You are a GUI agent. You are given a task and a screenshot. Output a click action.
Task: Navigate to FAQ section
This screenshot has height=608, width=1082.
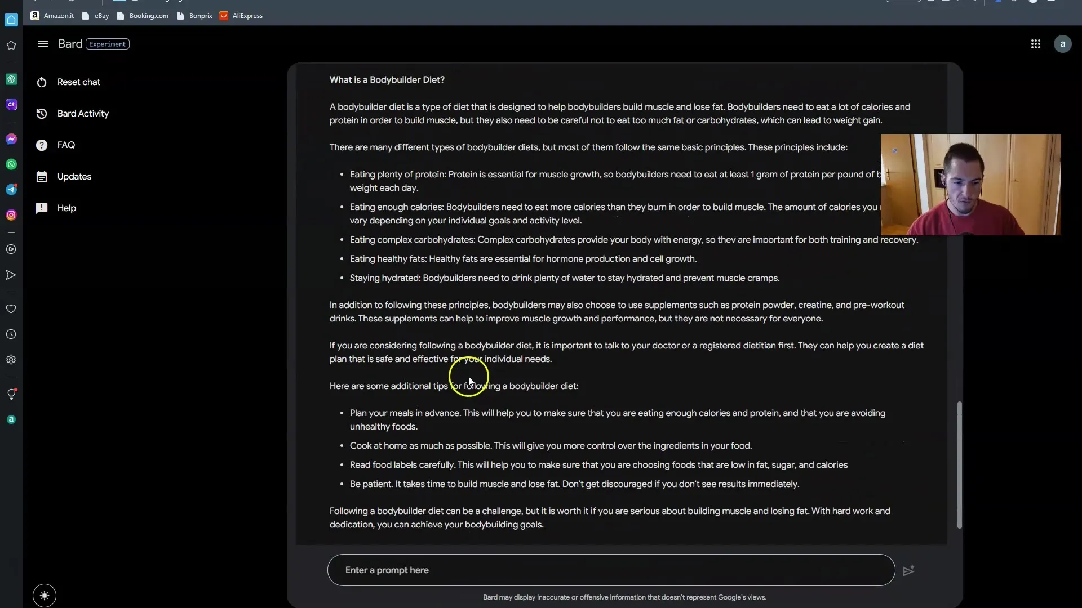[x=66, y=145]
